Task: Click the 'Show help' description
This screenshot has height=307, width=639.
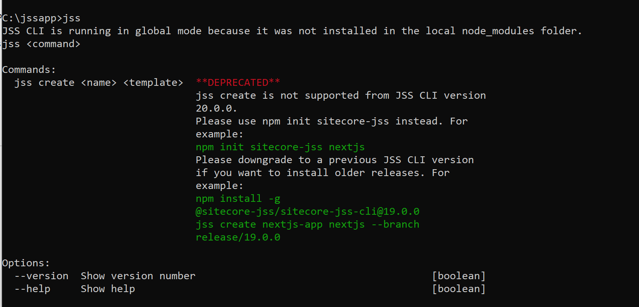Action: coord(108,289)
